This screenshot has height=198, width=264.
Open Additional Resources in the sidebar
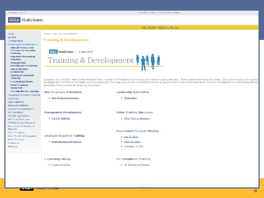19,120
